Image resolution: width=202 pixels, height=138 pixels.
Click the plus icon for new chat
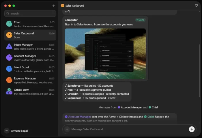coord(54,6)
